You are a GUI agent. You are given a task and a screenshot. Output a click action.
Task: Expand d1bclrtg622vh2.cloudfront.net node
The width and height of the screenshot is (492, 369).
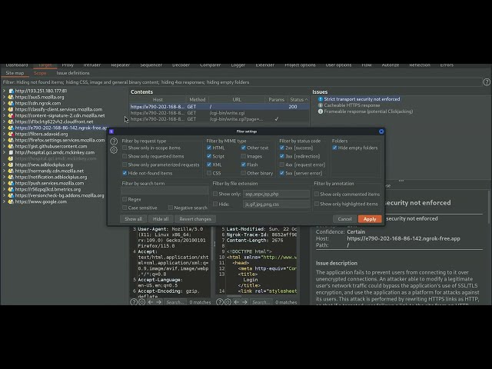(4, 121)
